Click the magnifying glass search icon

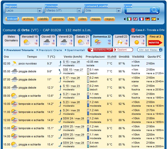tap(154, 10)
